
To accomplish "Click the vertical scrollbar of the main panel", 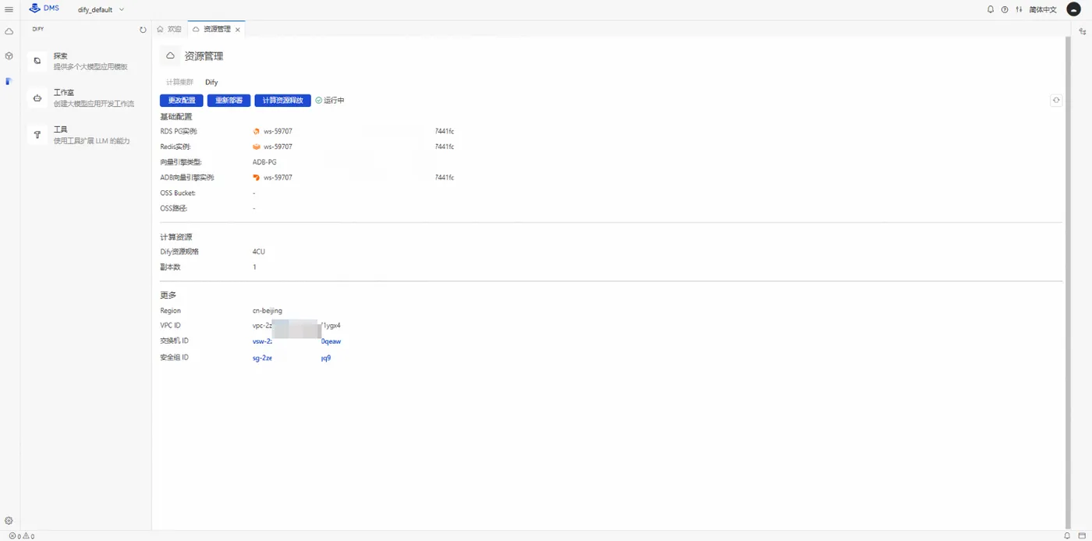I will click(x=1068, y=282).
